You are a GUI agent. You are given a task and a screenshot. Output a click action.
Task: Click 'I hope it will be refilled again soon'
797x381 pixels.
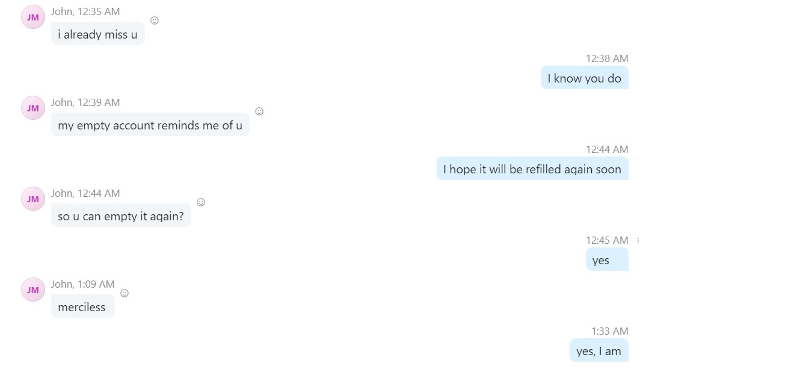point(532,169)
